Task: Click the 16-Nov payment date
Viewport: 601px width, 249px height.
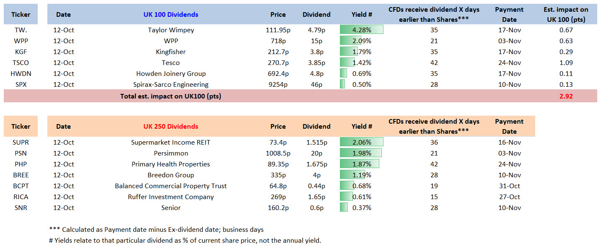Action: click(509, 143)
